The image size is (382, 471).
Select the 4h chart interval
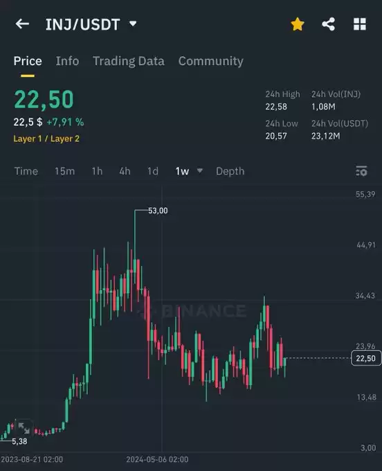125,171
